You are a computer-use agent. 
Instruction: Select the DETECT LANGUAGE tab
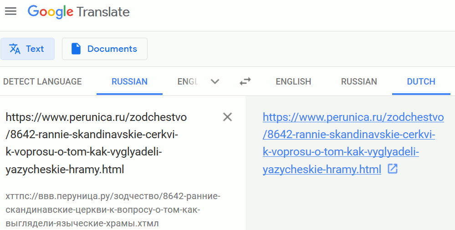tap(42, 81)
